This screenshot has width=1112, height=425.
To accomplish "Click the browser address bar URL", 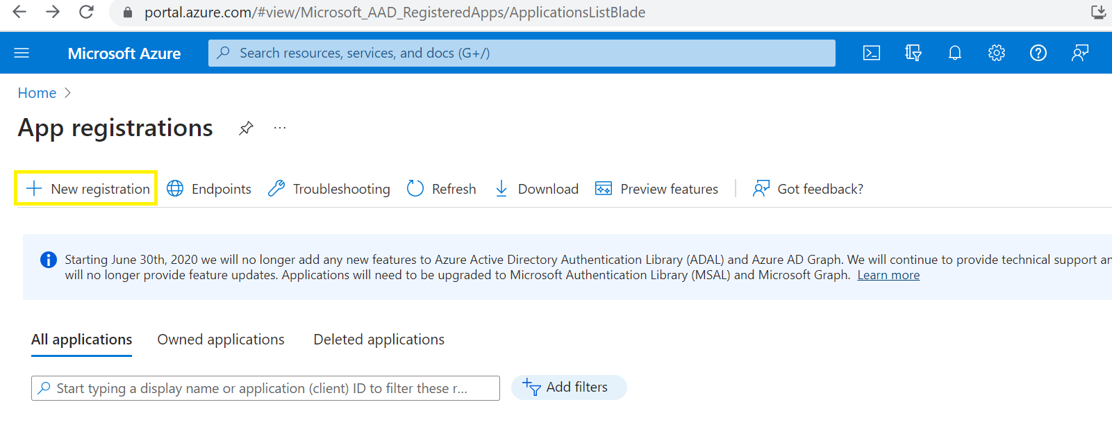I will pyautogui.click(x=395, y=12).
